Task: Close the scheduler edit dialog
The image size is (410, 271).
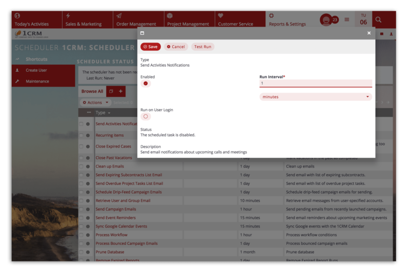Action: point(368,33)
